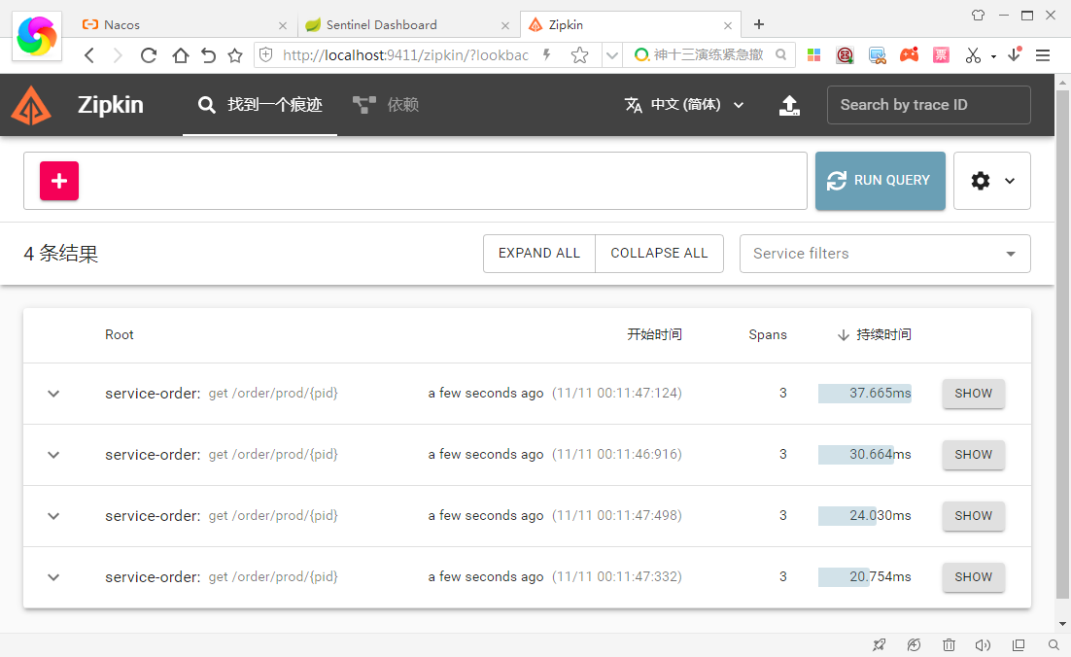Open the browser download manager icon
Screen dimensions: 1071x657
click(x=1016, y=55)
